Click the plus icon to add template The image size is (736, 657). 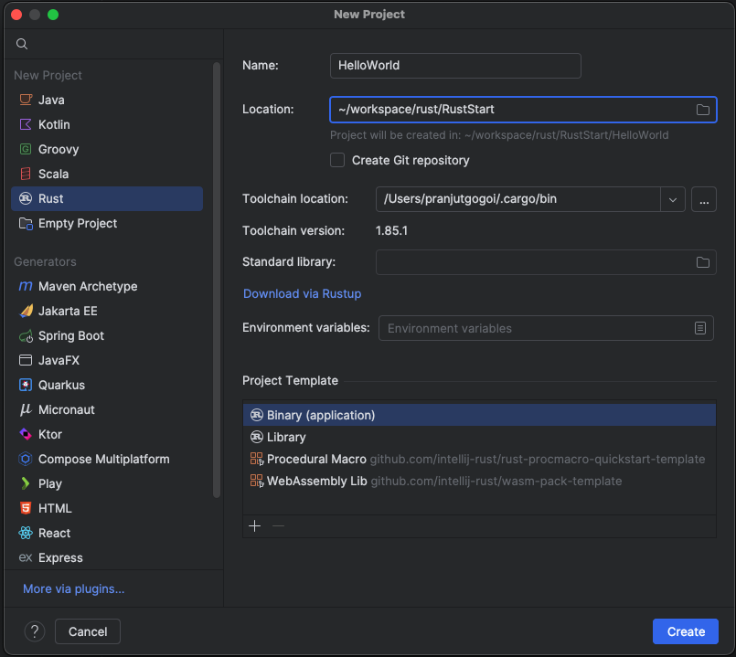(x=255, y=525)
